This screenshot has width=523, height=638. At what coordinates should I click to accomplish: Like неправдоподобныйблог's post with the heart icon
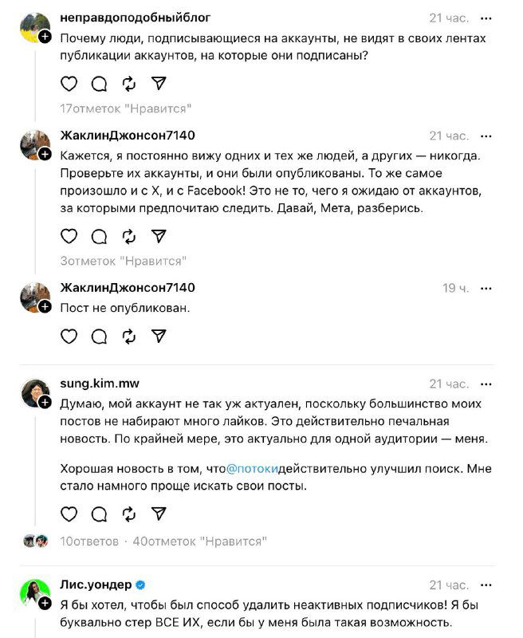coord(69,81)
